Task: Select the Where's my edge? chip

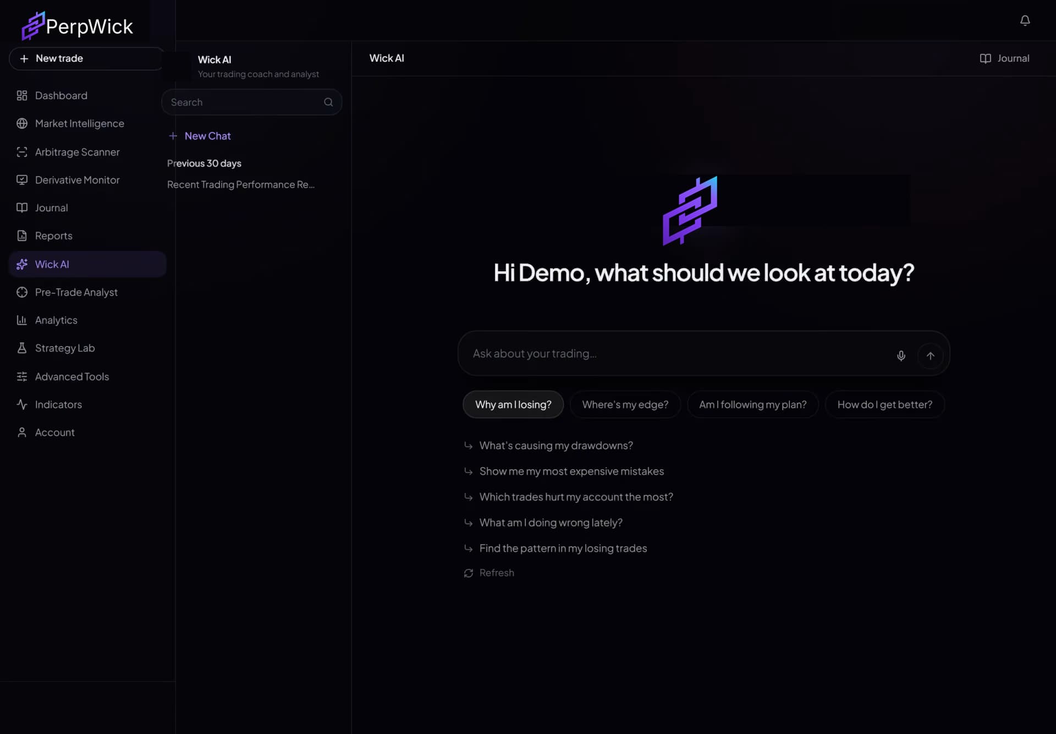Action: pos(625,404)
